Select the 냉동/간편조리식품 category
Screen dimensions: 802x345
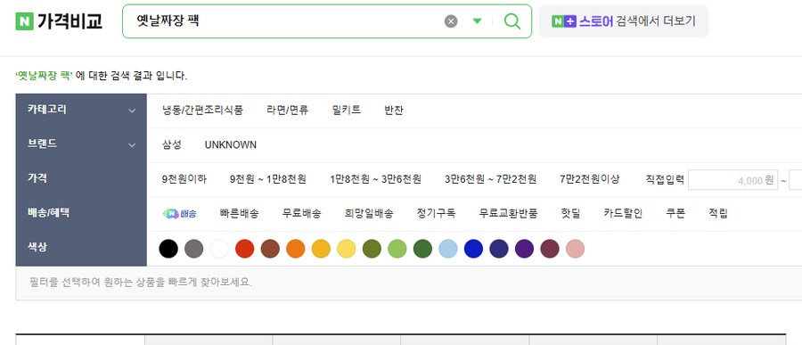coord(202,110)
